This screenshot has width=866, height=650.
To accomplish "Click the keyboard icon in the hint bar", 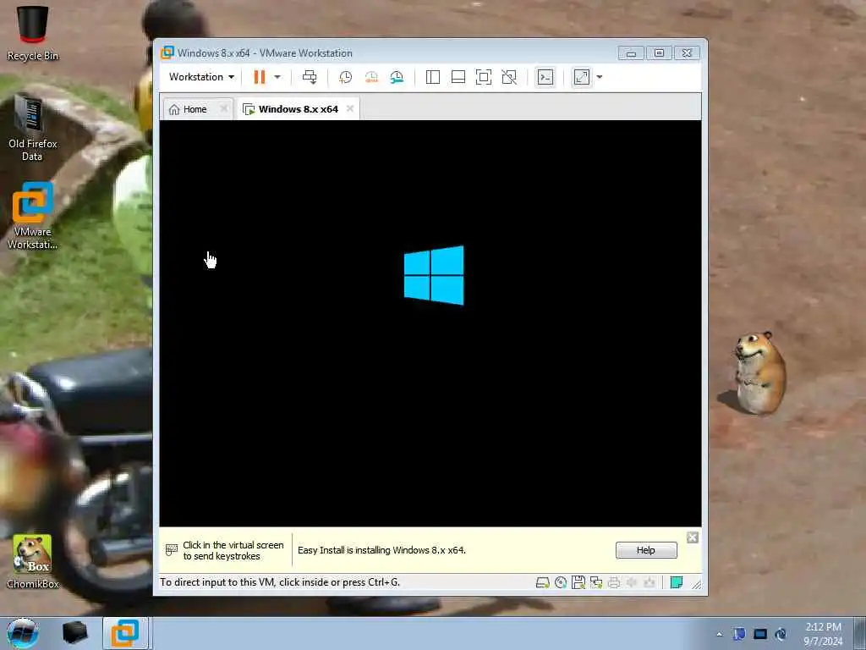I will click(172, 550).
